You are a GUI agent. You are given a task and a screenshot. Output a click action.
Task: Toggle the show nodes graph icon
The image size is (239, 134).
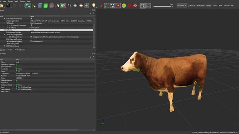pos(112,6)
